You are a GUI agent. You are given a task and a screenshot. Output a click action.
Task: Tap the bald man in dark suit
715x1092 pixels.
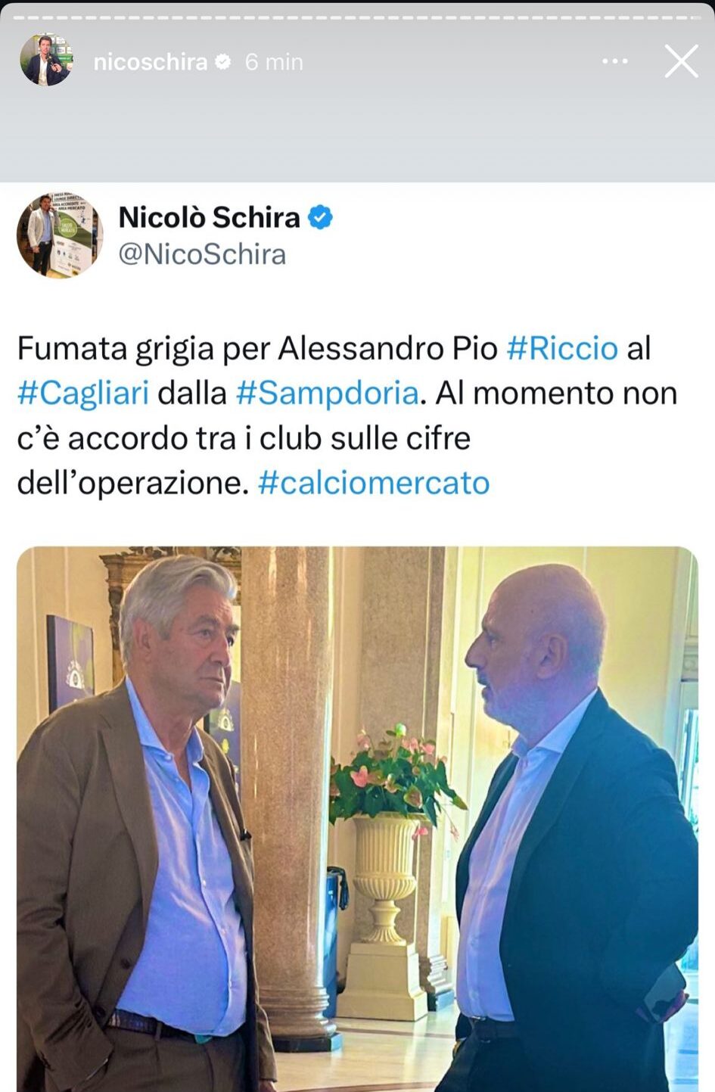click(571, 829)
